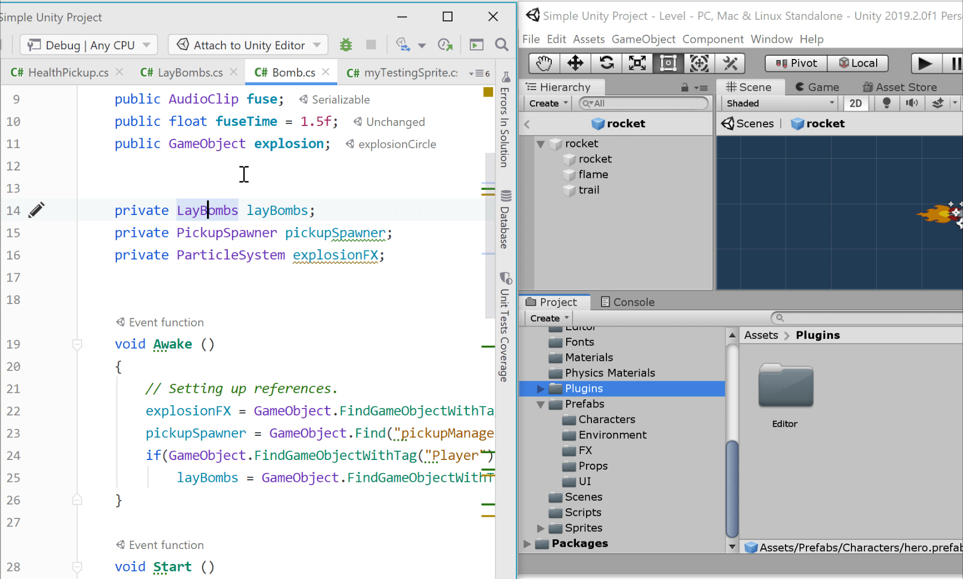
Task: Enable 2D mode in the Scene view
Action: [856, 103]
